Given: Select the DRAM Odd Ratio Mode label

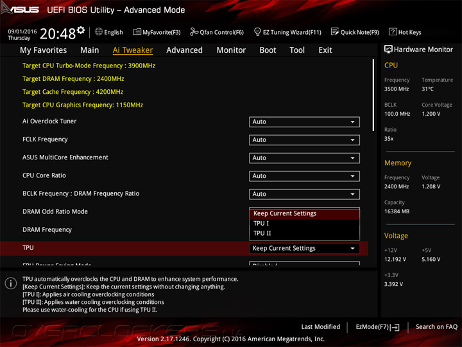Looking at the screenshot, I should tap(55, 211).
